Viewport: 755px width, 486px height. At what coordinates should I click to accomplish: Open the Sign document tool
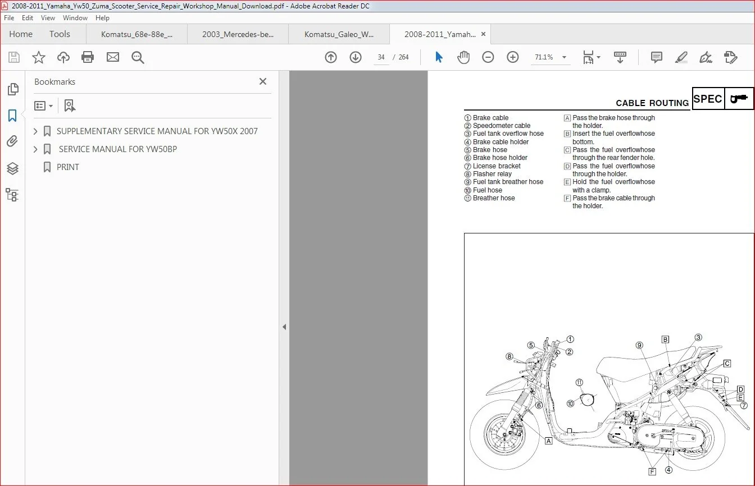click(706, 57)
